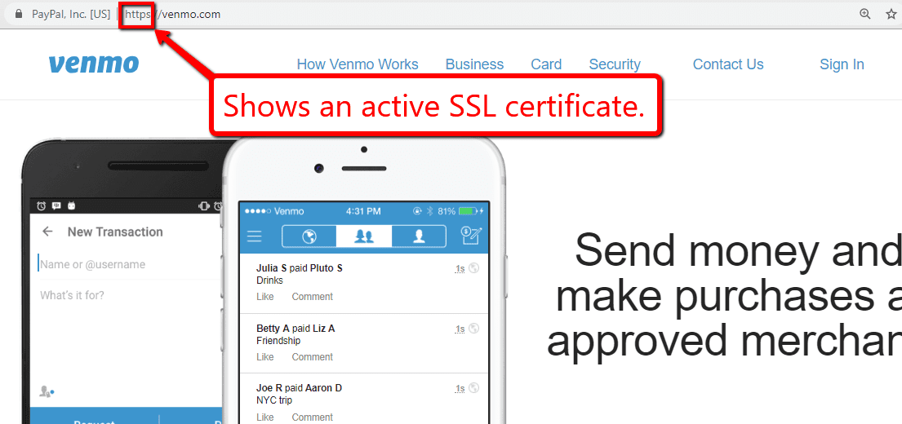This screenshot has width=902, height=424.
Task: Click the NYC trip note text
Action: [273, 400]
